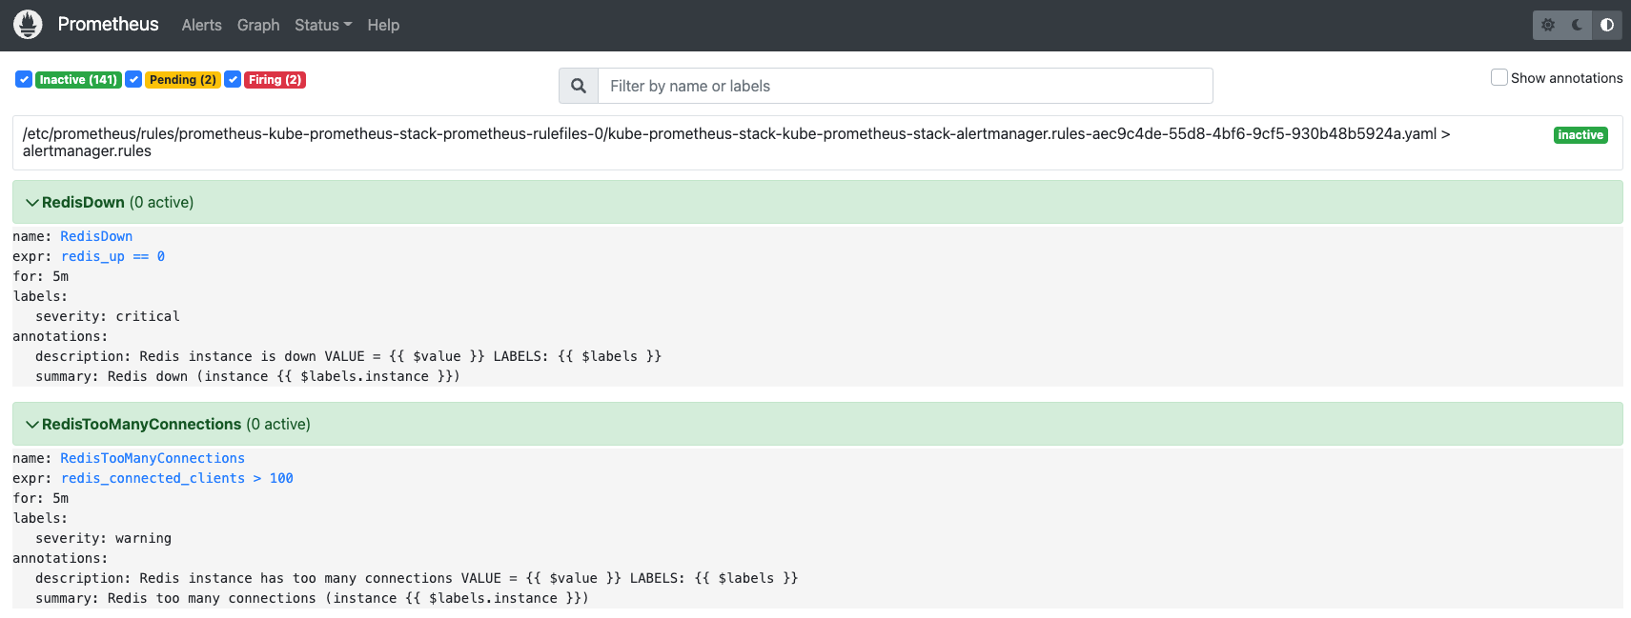Open the Help page
This screenshot has height=618, width=1631.
(x=383, y=25)
